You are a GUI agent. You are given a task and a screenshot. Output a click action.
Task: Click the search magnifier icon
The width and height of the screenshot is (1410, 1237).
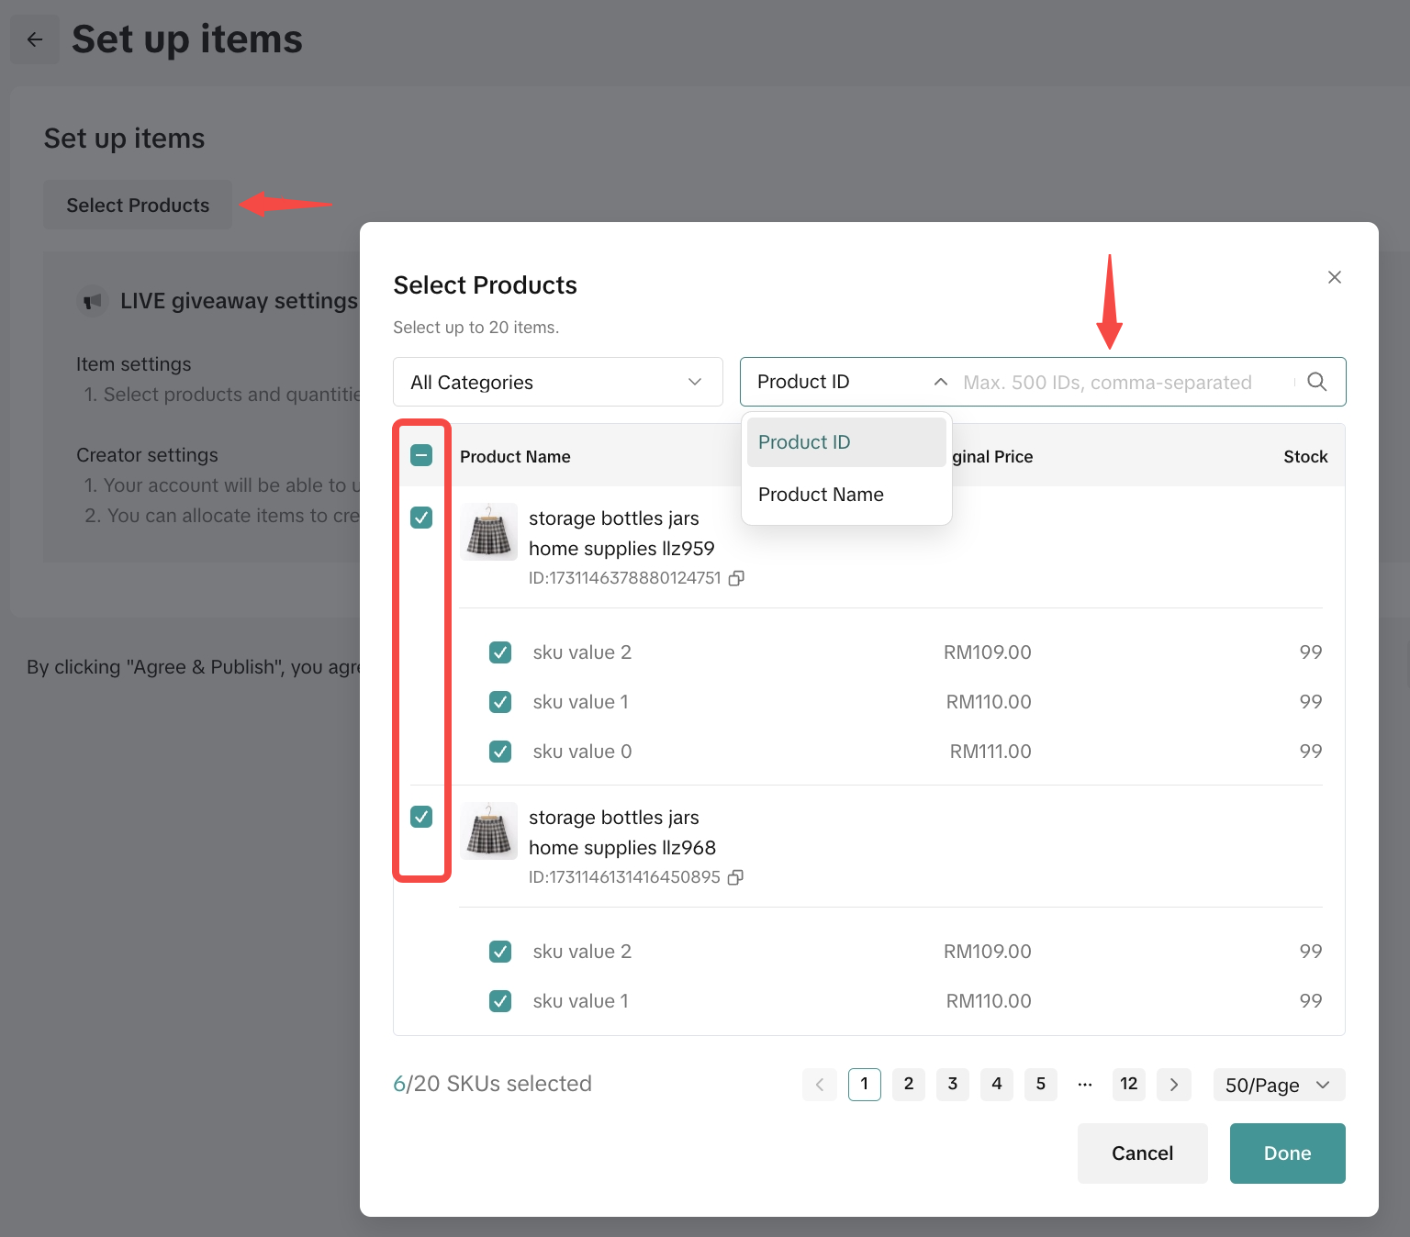pyautogui.click(x=1316, y=382)
